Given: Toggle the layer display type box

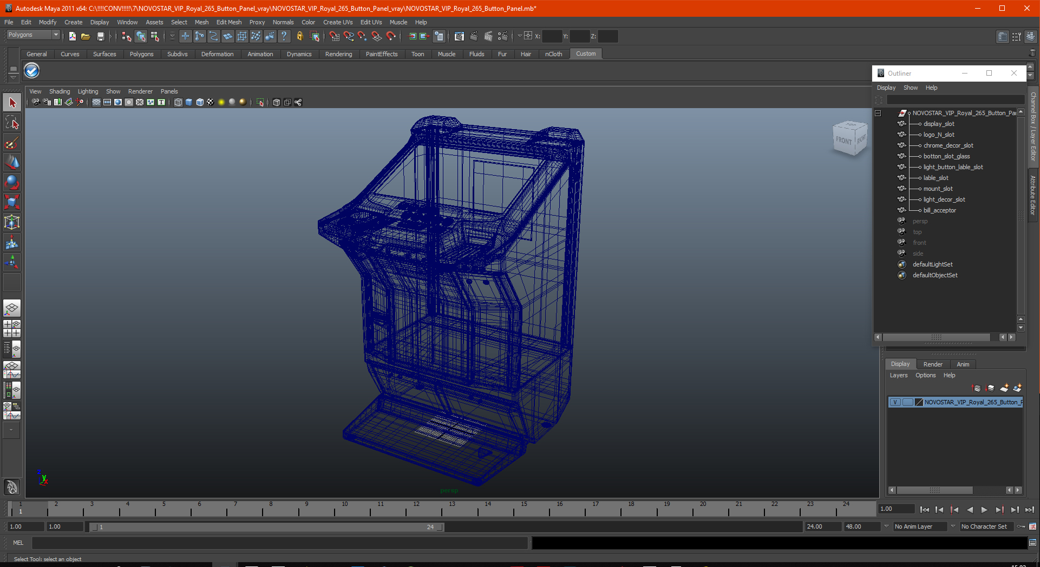Looking at the screenshot, I should pyautogui.click(x=907, y=402).
